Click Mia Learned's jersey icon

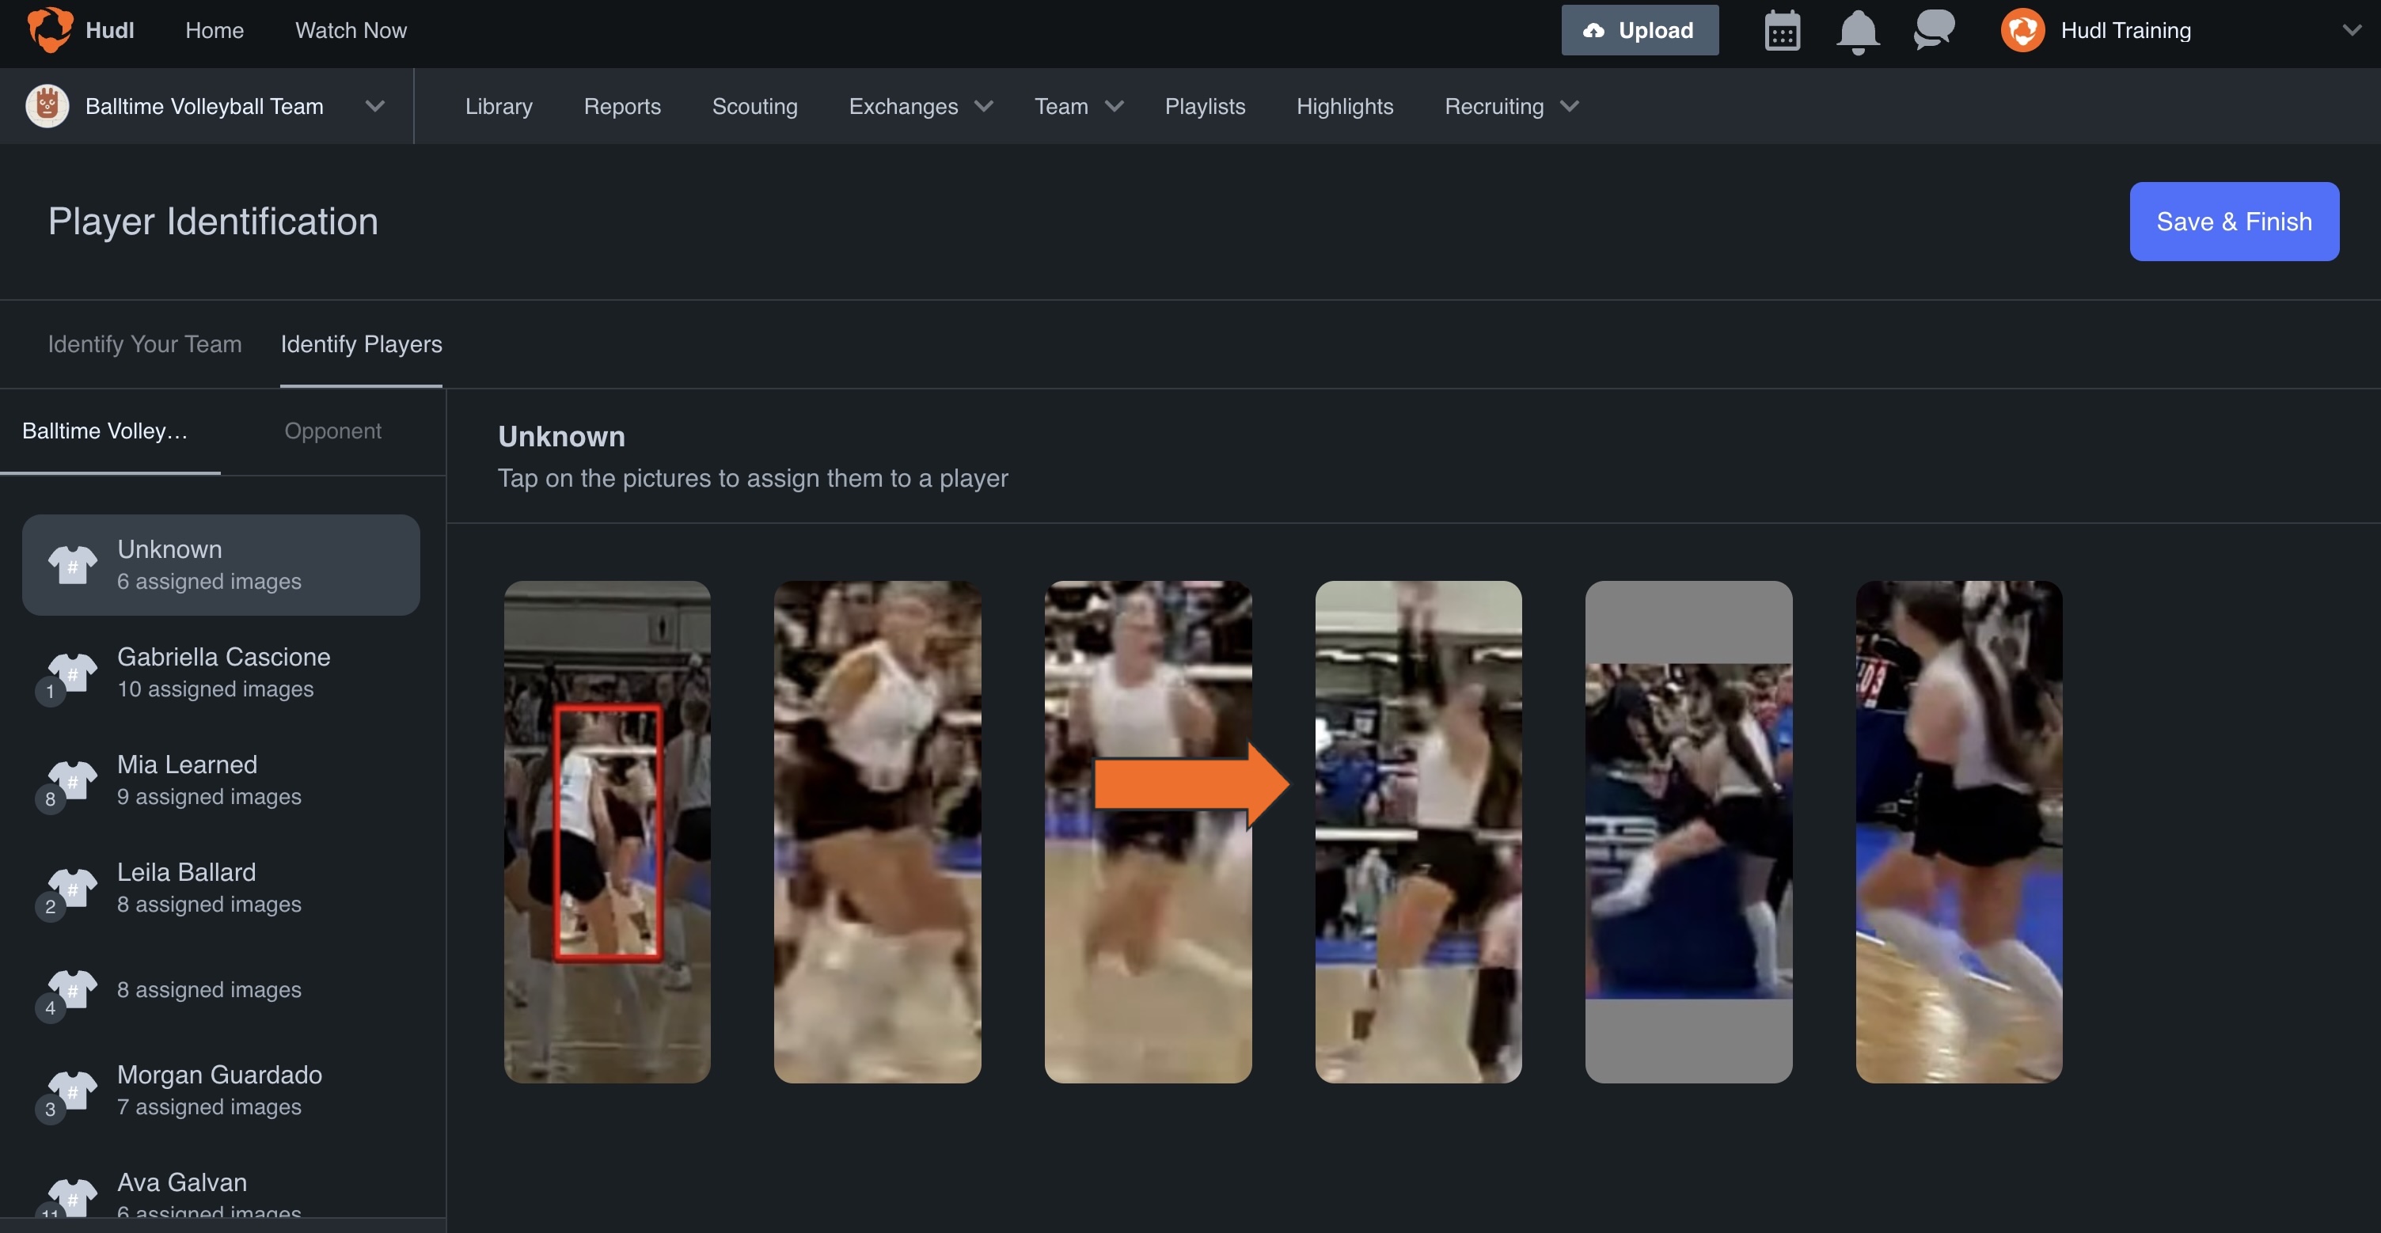pyautogui.click(x=72, y=780)
